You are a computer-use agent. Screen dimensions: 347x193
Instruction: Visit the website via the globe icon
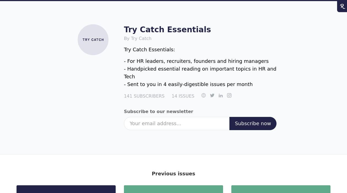click(204, 95)
